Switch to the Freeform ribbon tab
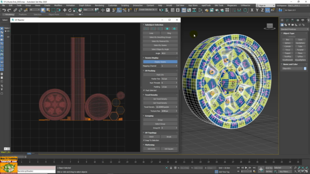The height and width of the screenshot is (174, 310). click(23, 14)
